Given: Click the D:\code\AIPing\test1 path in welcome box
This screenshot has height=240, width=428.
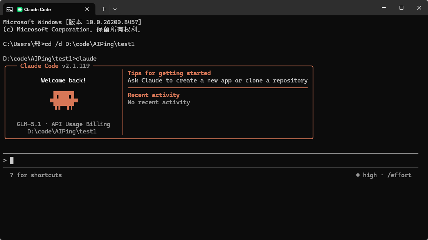Looking at the screenshot, I should tap(62, 132).
